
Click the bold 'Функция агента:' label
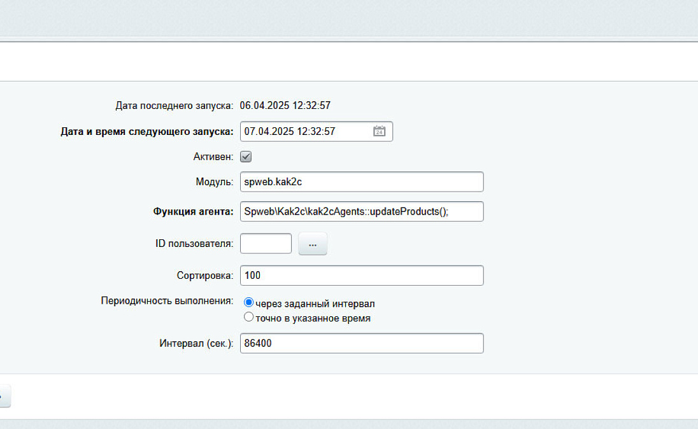[194, 212]
